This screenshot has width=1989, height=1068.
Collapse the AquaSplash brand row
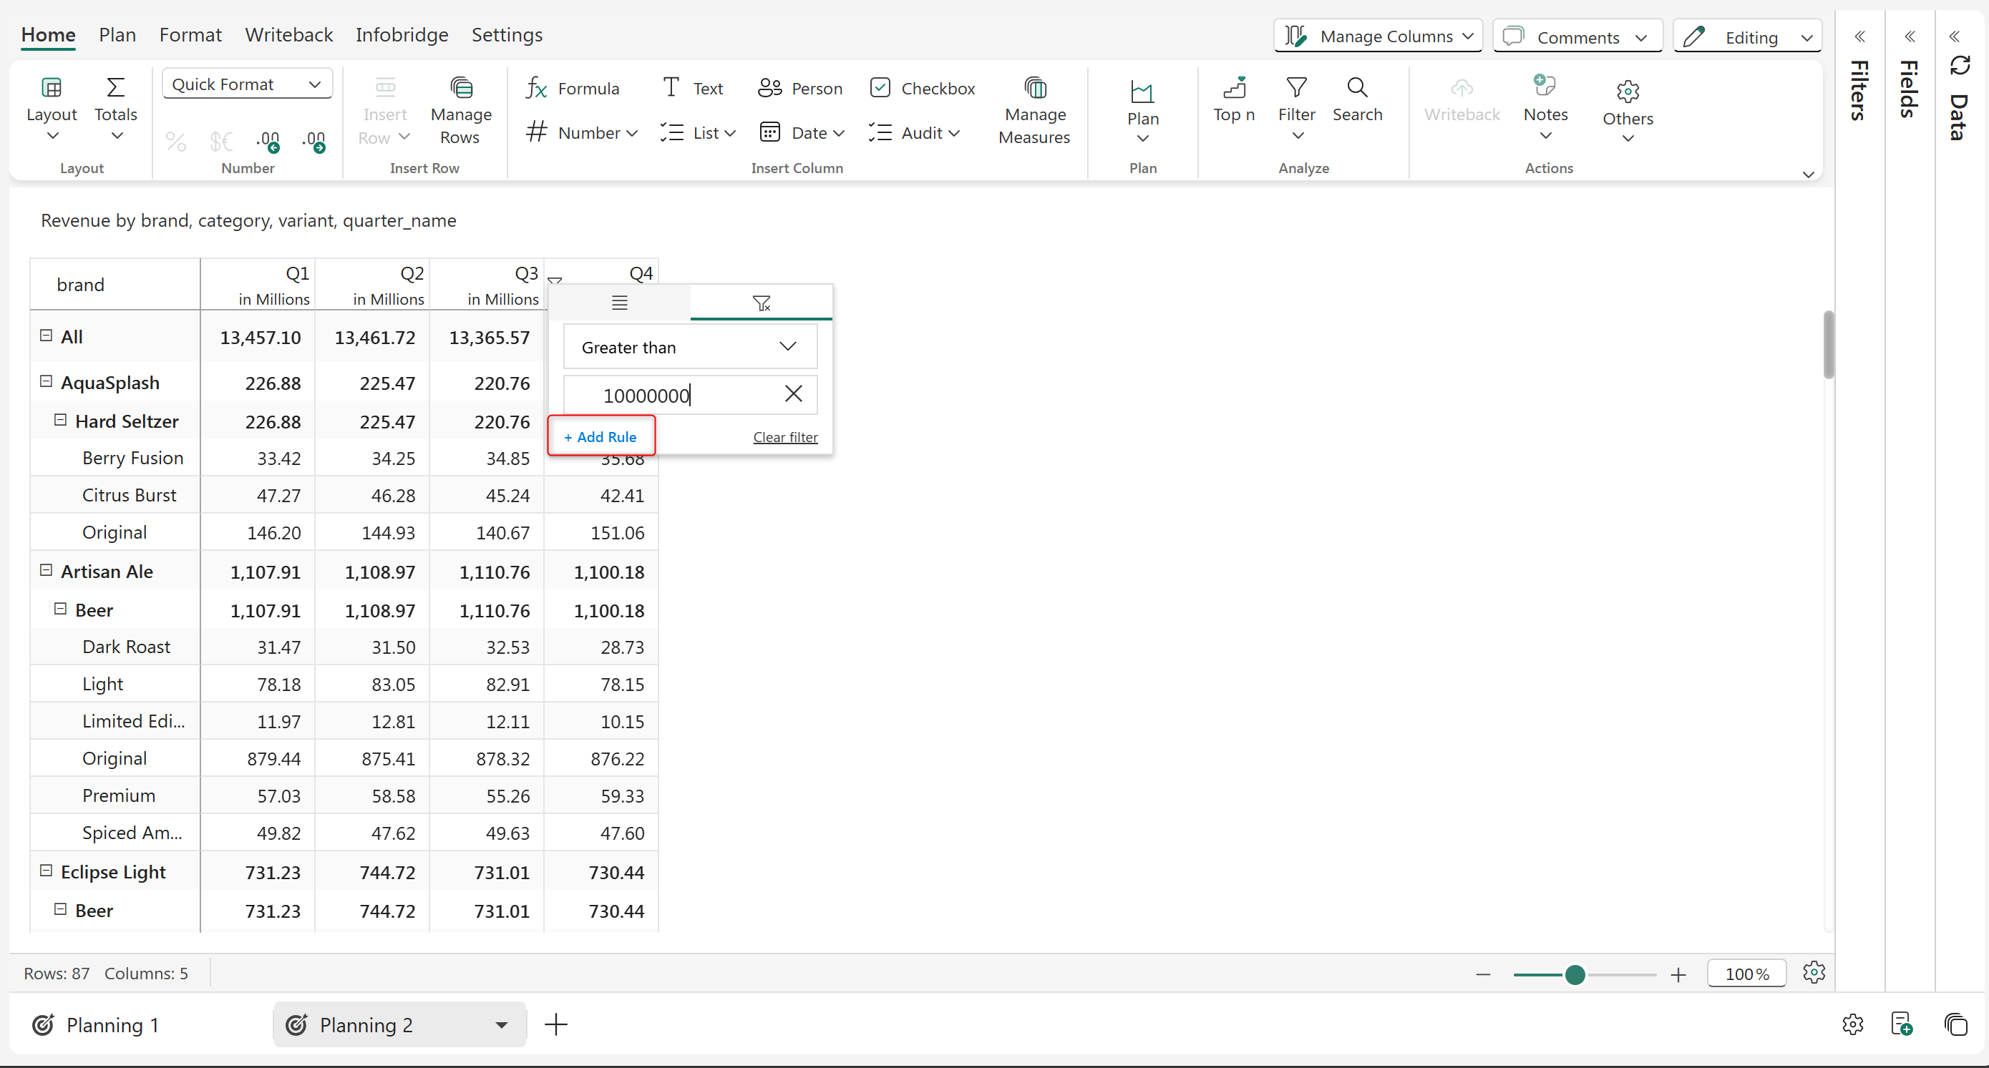[x=47, y=382]
